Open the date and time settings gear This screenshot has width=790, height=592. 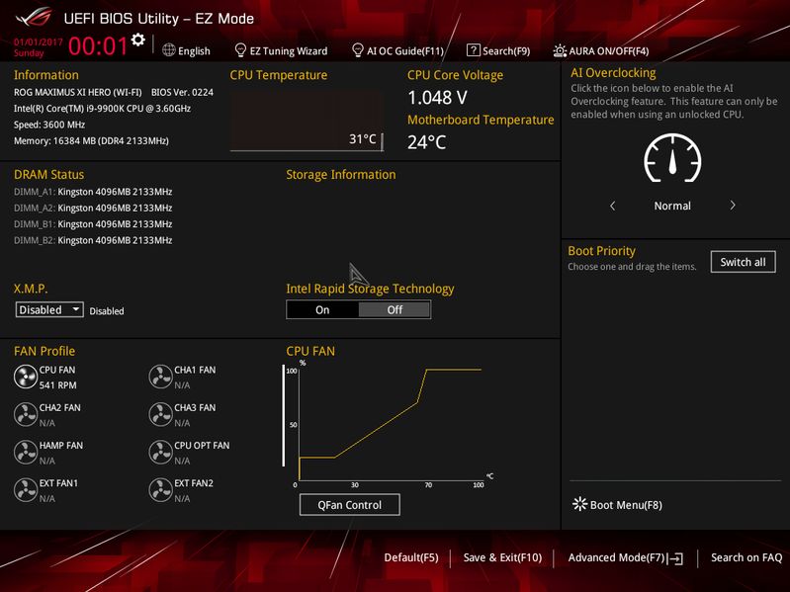(x=138, y=40)
